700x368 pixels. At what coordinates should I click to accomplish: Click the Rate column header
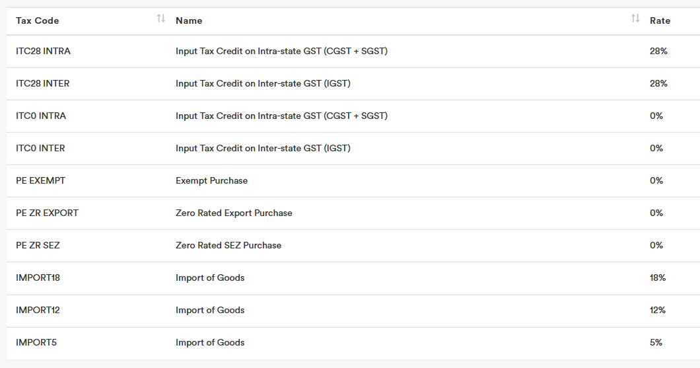tap(660, 20)
